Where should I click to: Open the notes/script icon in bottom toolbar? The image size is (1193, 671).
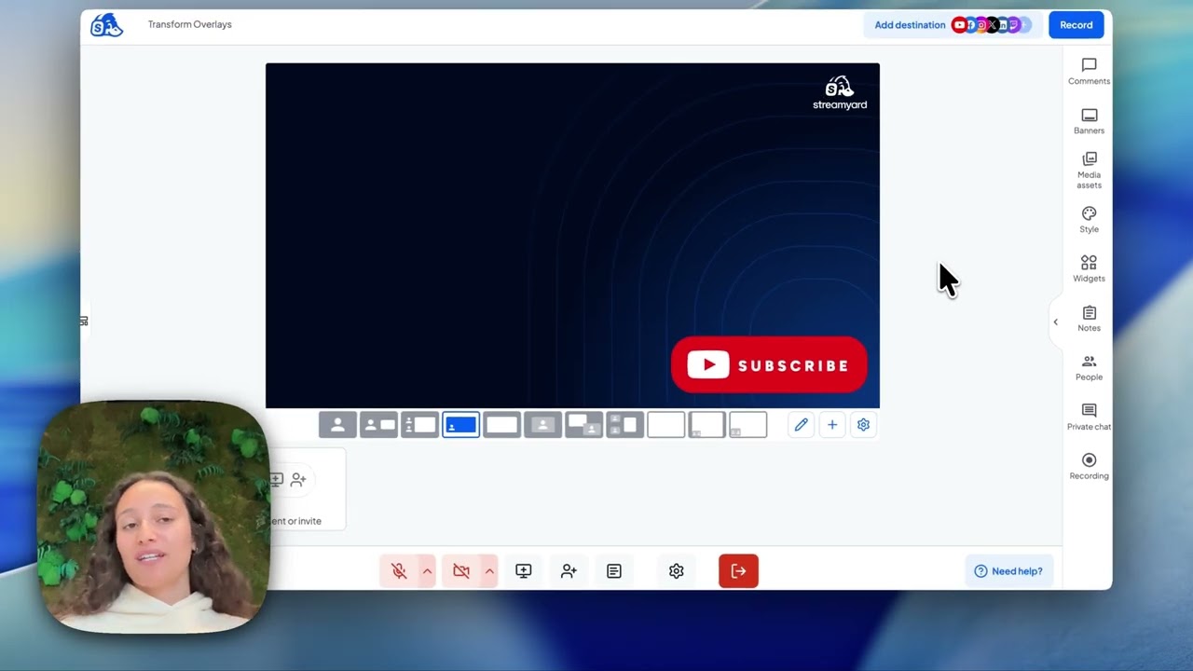[x=613, y=571]
